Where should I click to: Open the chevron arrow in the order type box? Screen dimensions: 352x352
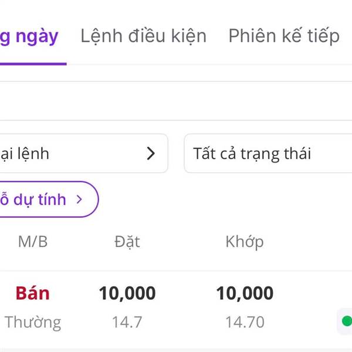click(151, 154)
